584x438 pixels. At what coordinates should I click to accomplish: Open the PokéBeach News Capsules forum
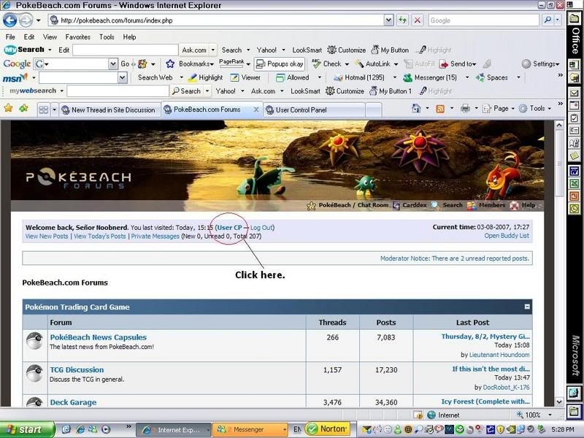[x=99, y=337]
